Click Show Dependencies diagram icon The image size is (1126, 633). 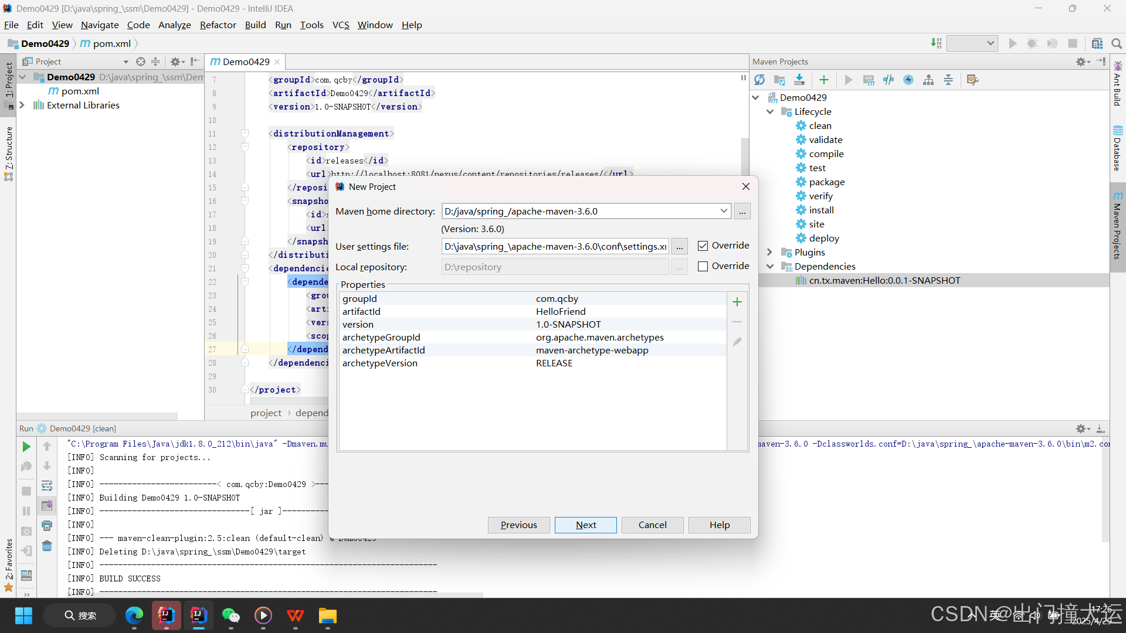(928, 80)
